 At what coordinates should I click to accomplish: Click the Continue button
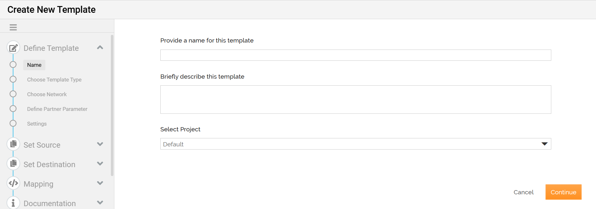click(563, 192)
